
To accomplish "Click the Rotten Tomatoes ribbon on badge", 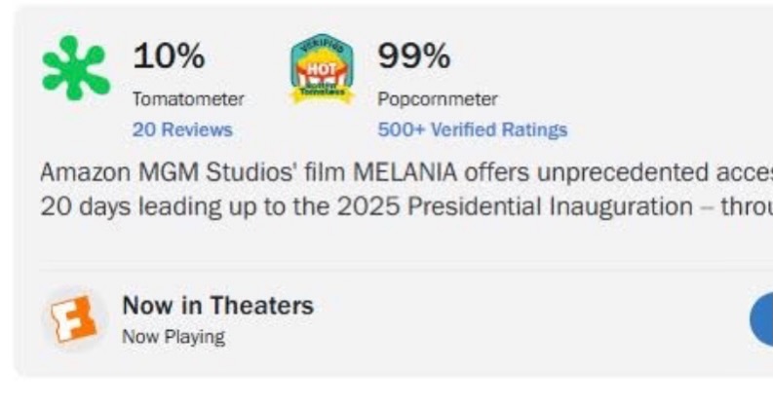I will click(x=322, y=92).
